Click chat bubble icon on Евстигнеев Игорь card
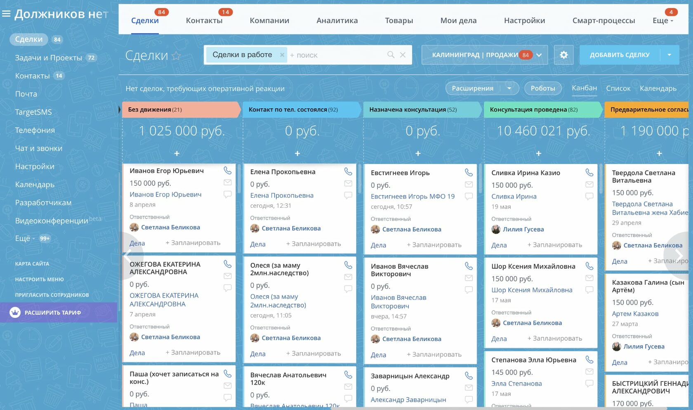 click(469, 196)
